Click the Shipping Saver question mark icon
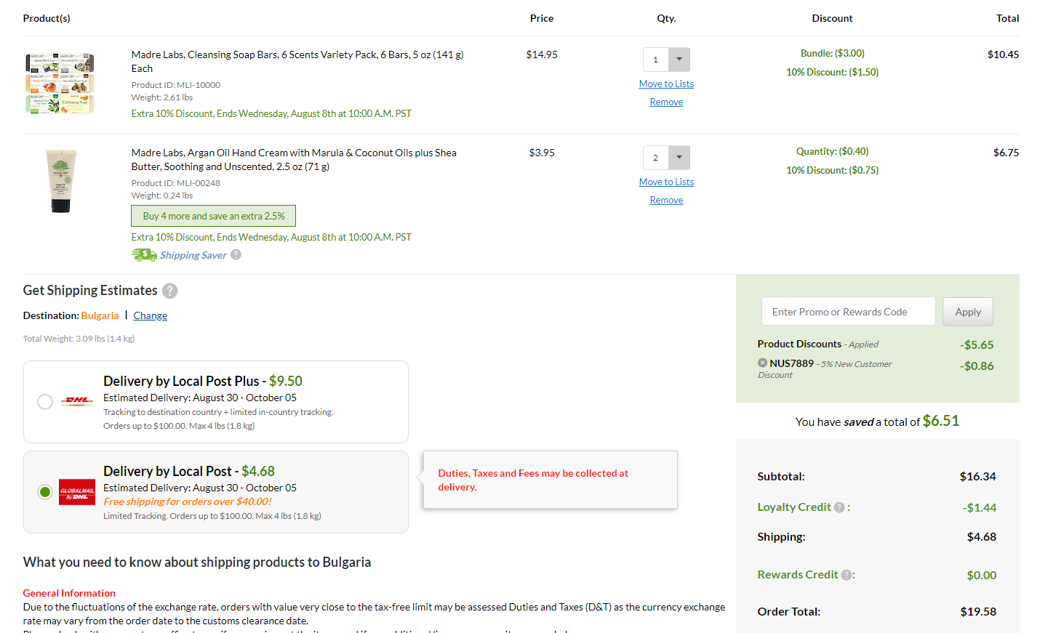This screenshot has width=1048, height=633. click(236, 255)
